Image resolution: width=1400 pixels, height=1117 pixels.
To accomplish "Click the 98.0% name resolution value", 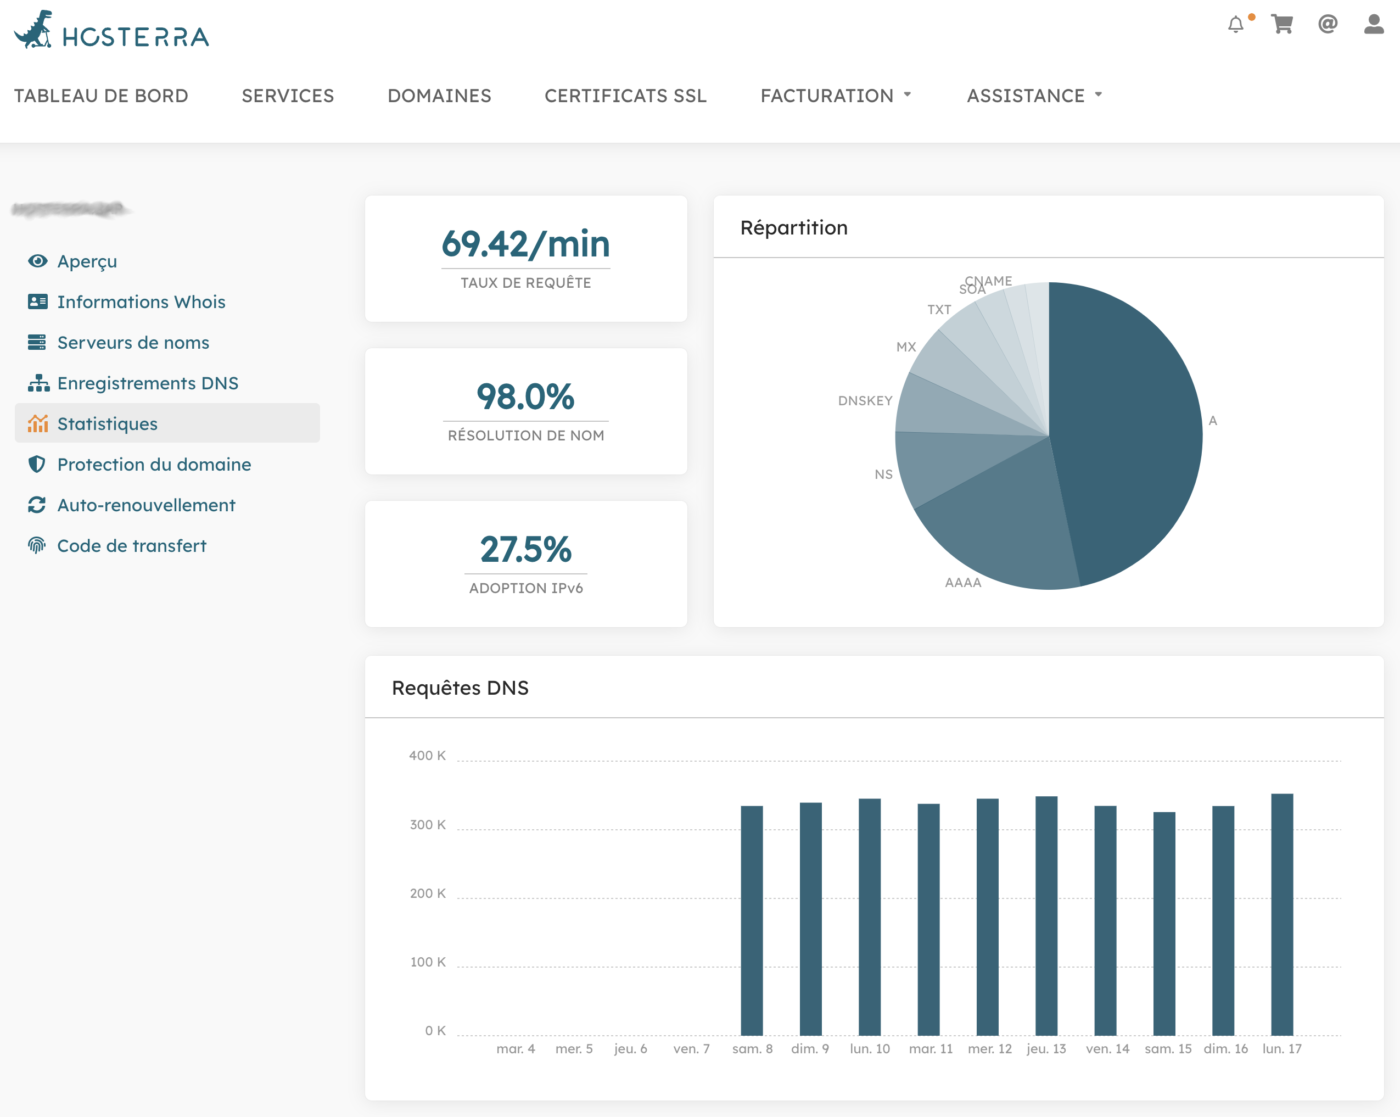I will pos(526,396).
